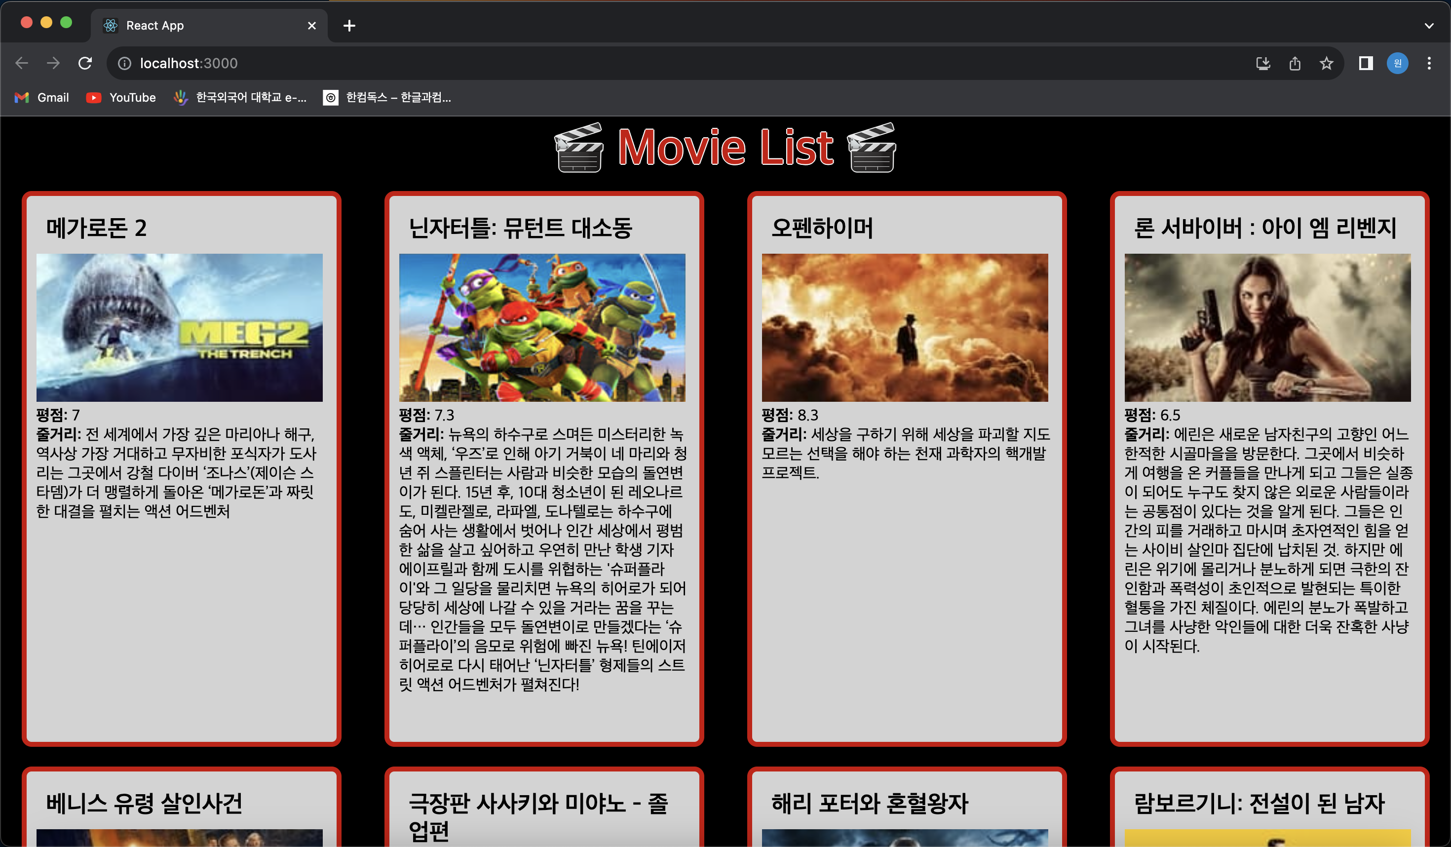Click the right clapperboard icon

coord(872,148)
